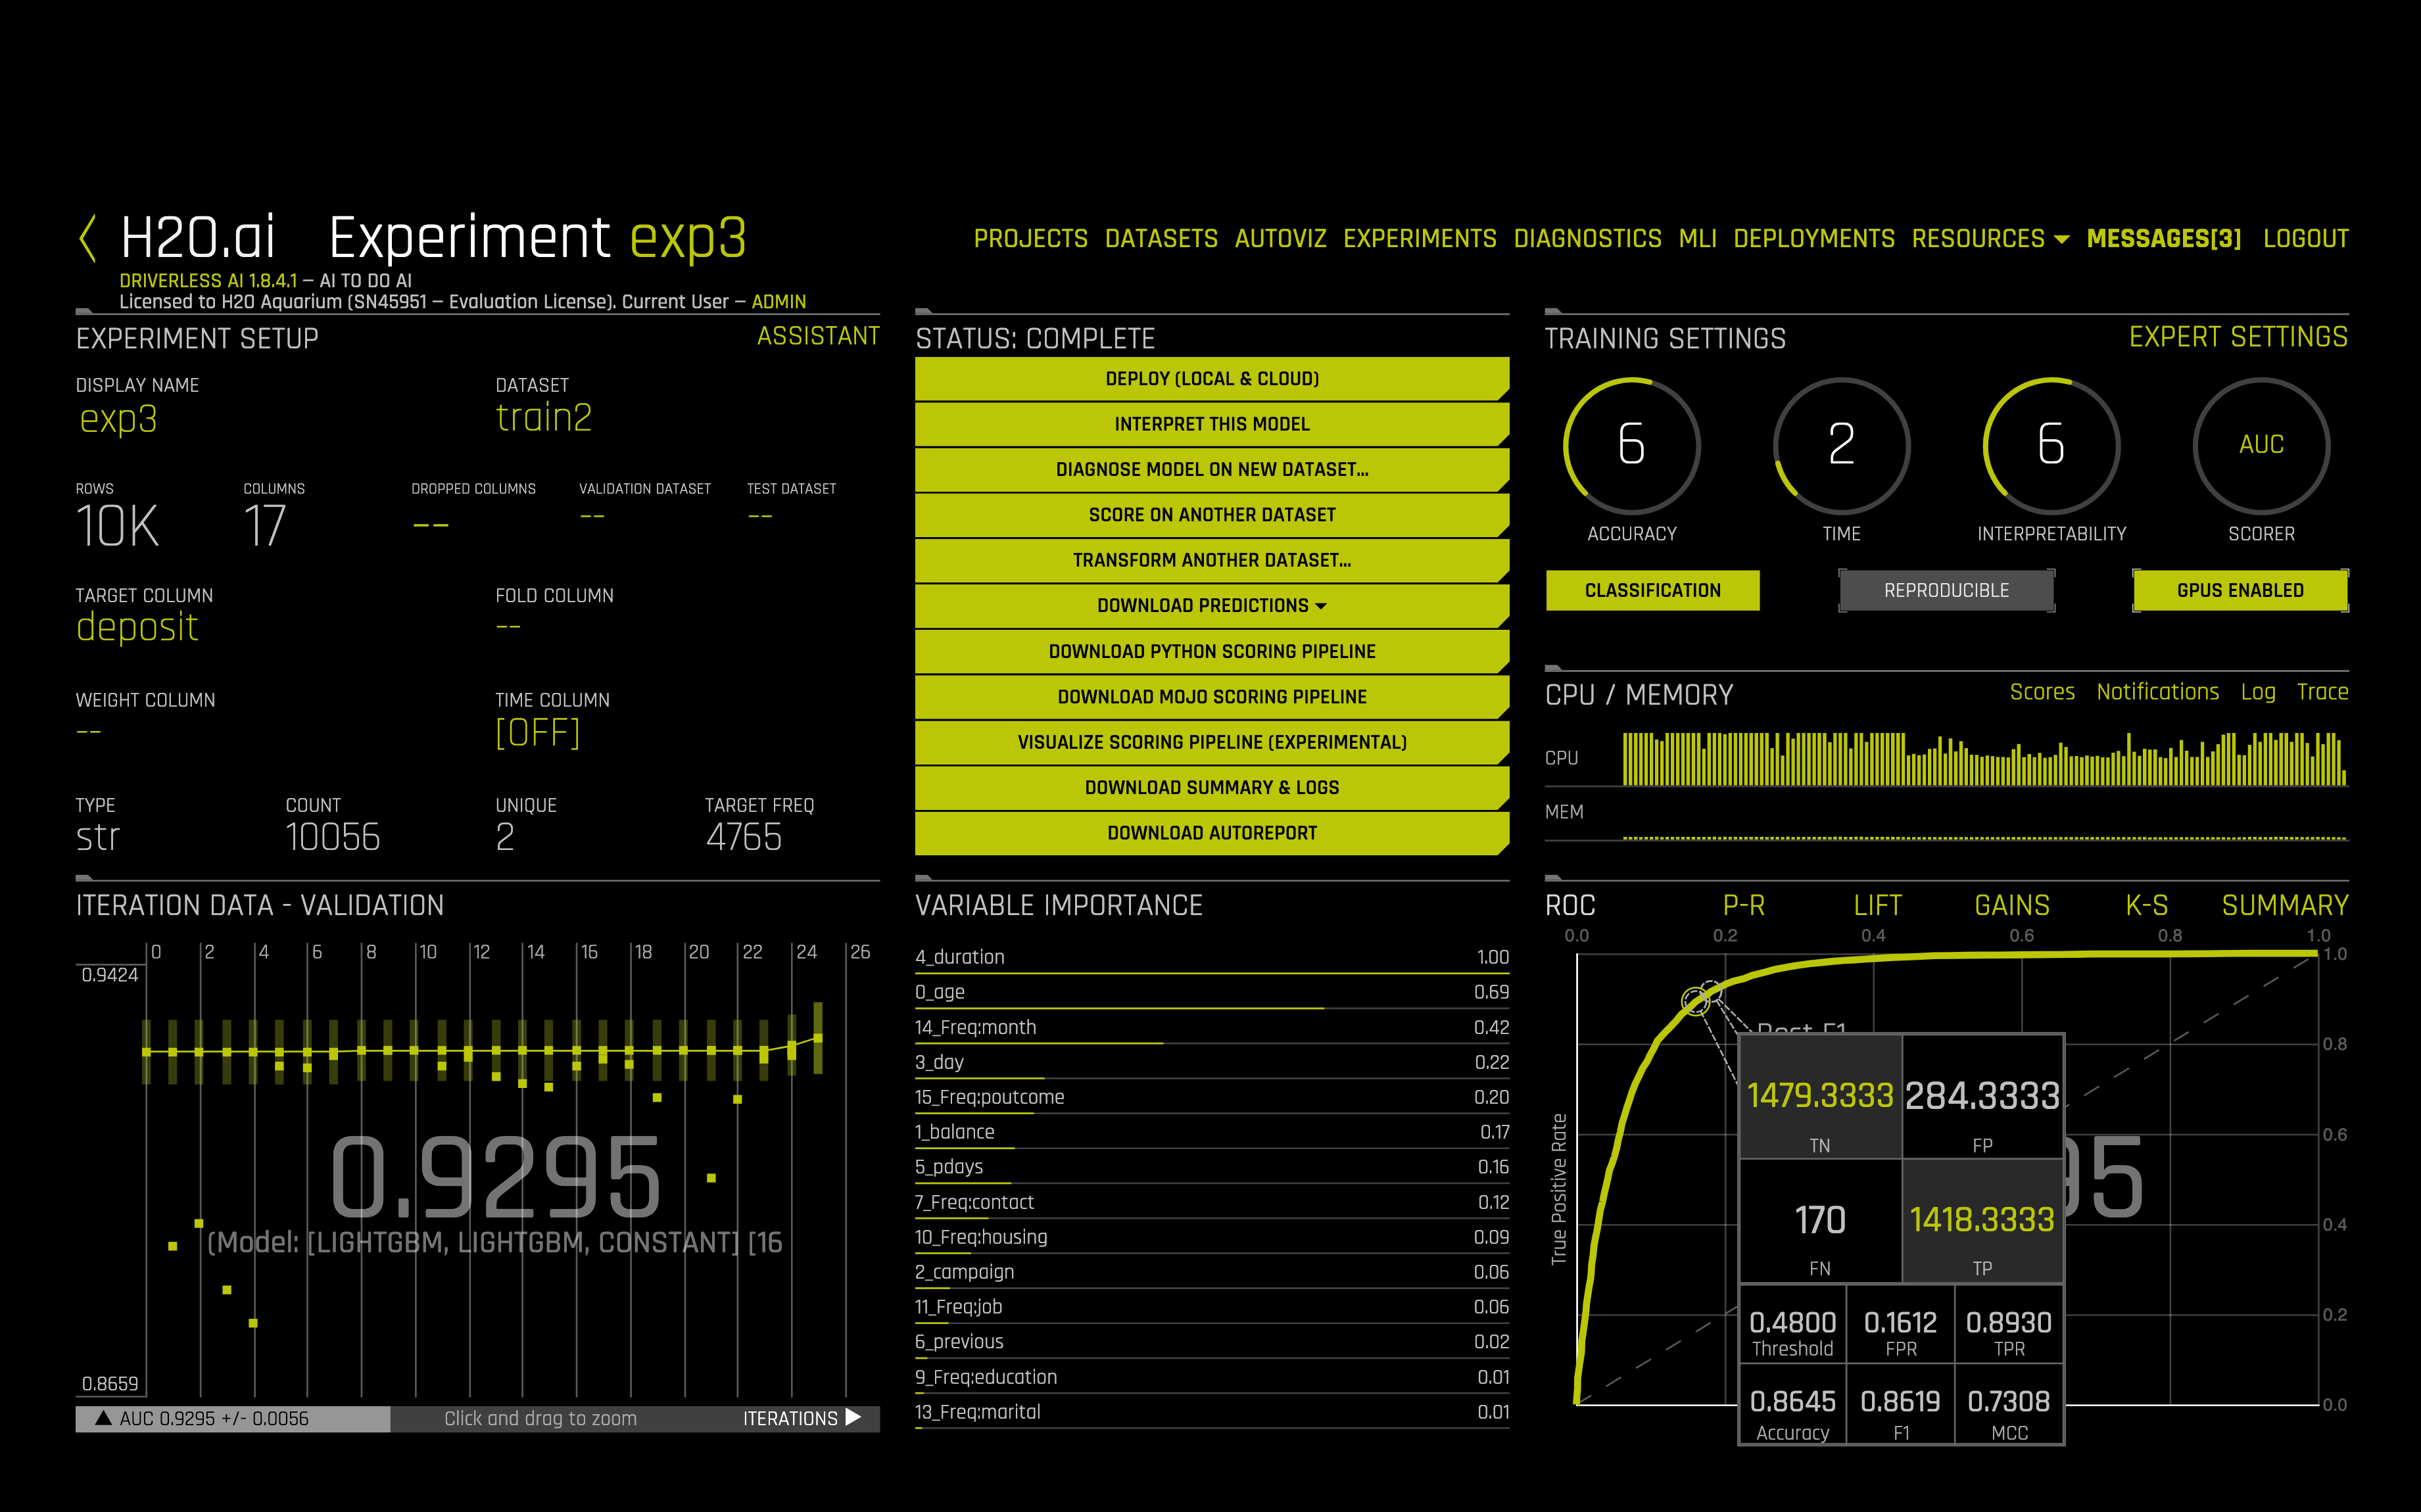Click the ITERATIONS play arrow

point(853,1417)
